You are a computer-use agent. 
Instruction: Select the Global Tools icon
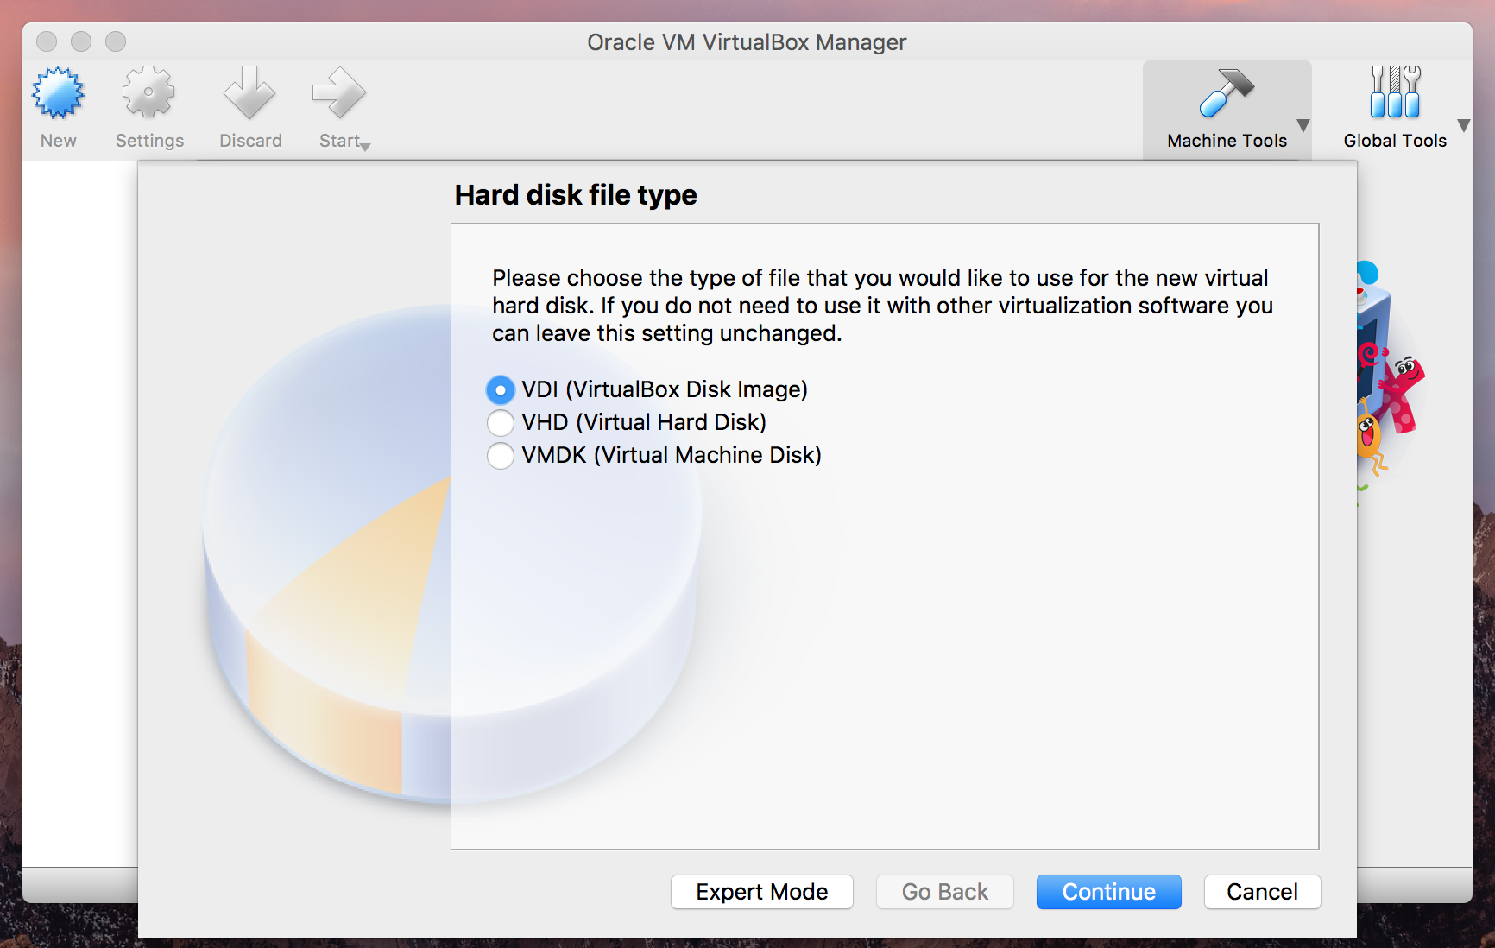1395,92
